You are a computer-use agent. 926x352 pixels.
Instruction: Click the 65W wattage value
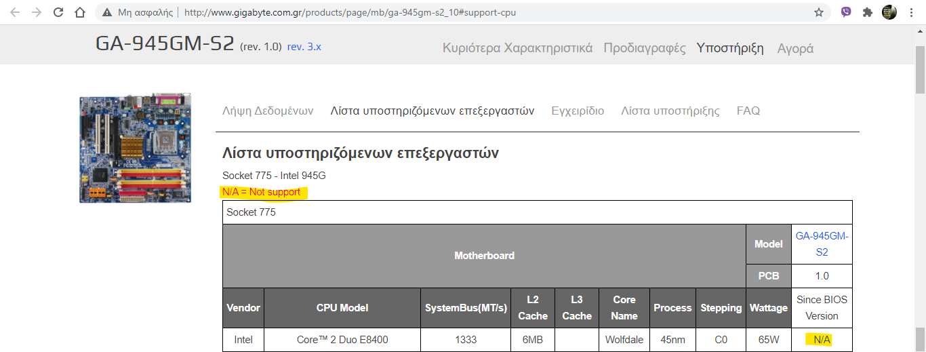tap(768, 339)
